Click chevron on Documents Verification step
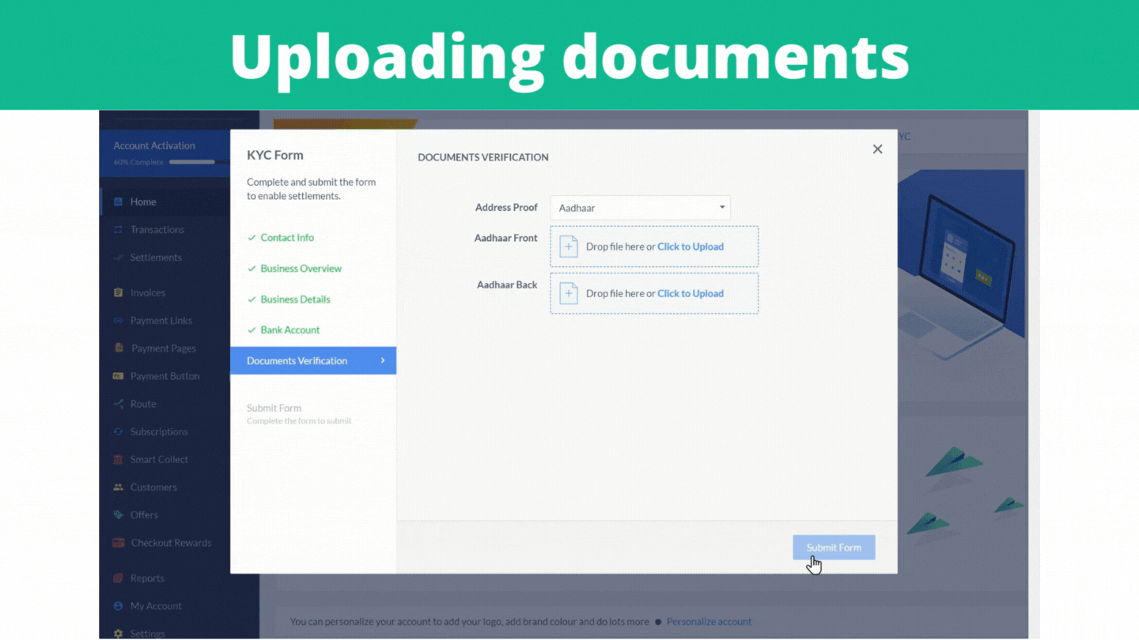 pos(383,361)
